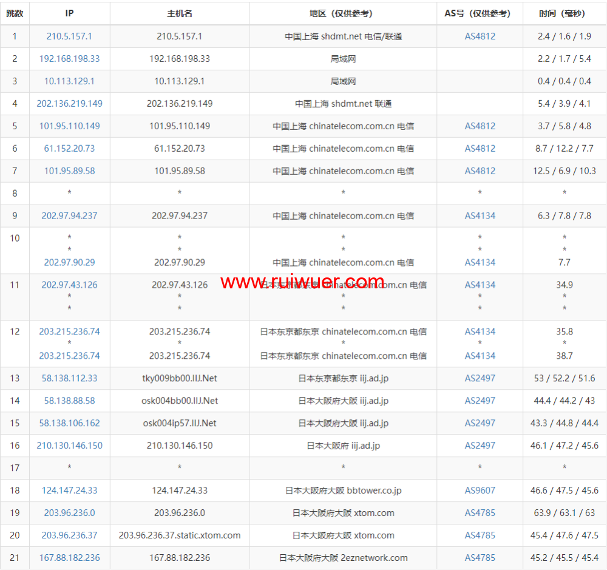607x570 pixels.
Task: Select the tky009bb00.IIJ.Net hostname cell
Action: pos(180,378)
